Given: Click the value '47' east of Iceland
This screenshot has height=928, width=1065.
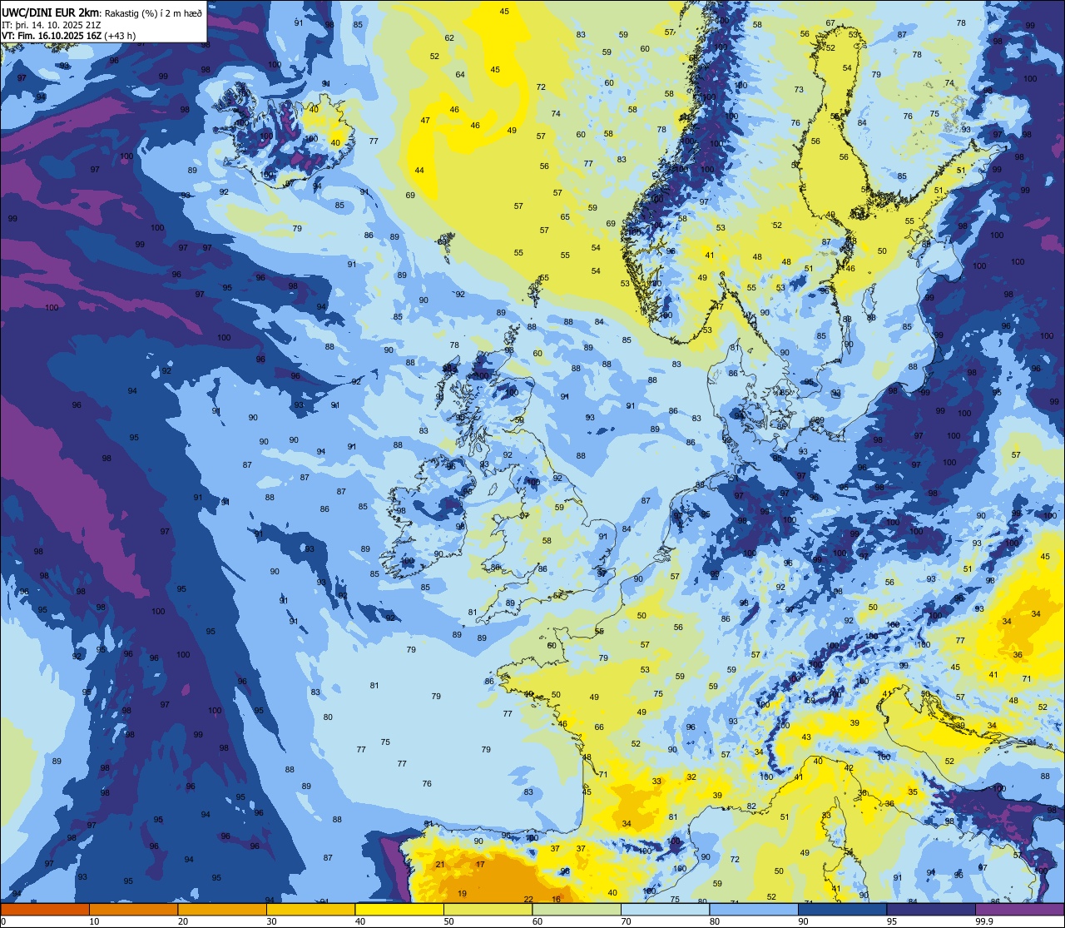Looking at the screenshot, I should [425, 120].
